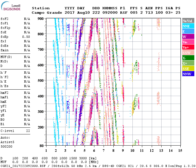Viewport: 196px width, 168px height.
Task: Click the pink SSW legend box
Action: 188,53
